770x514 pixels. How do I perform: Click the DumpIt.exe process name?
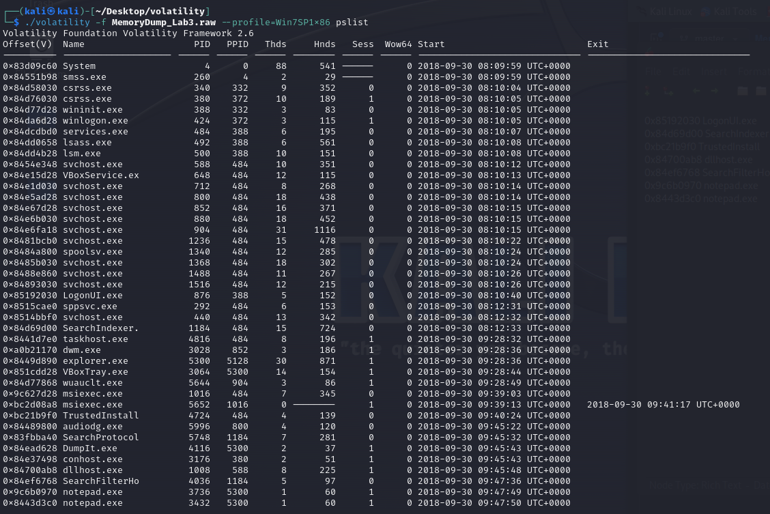[90, 448]
